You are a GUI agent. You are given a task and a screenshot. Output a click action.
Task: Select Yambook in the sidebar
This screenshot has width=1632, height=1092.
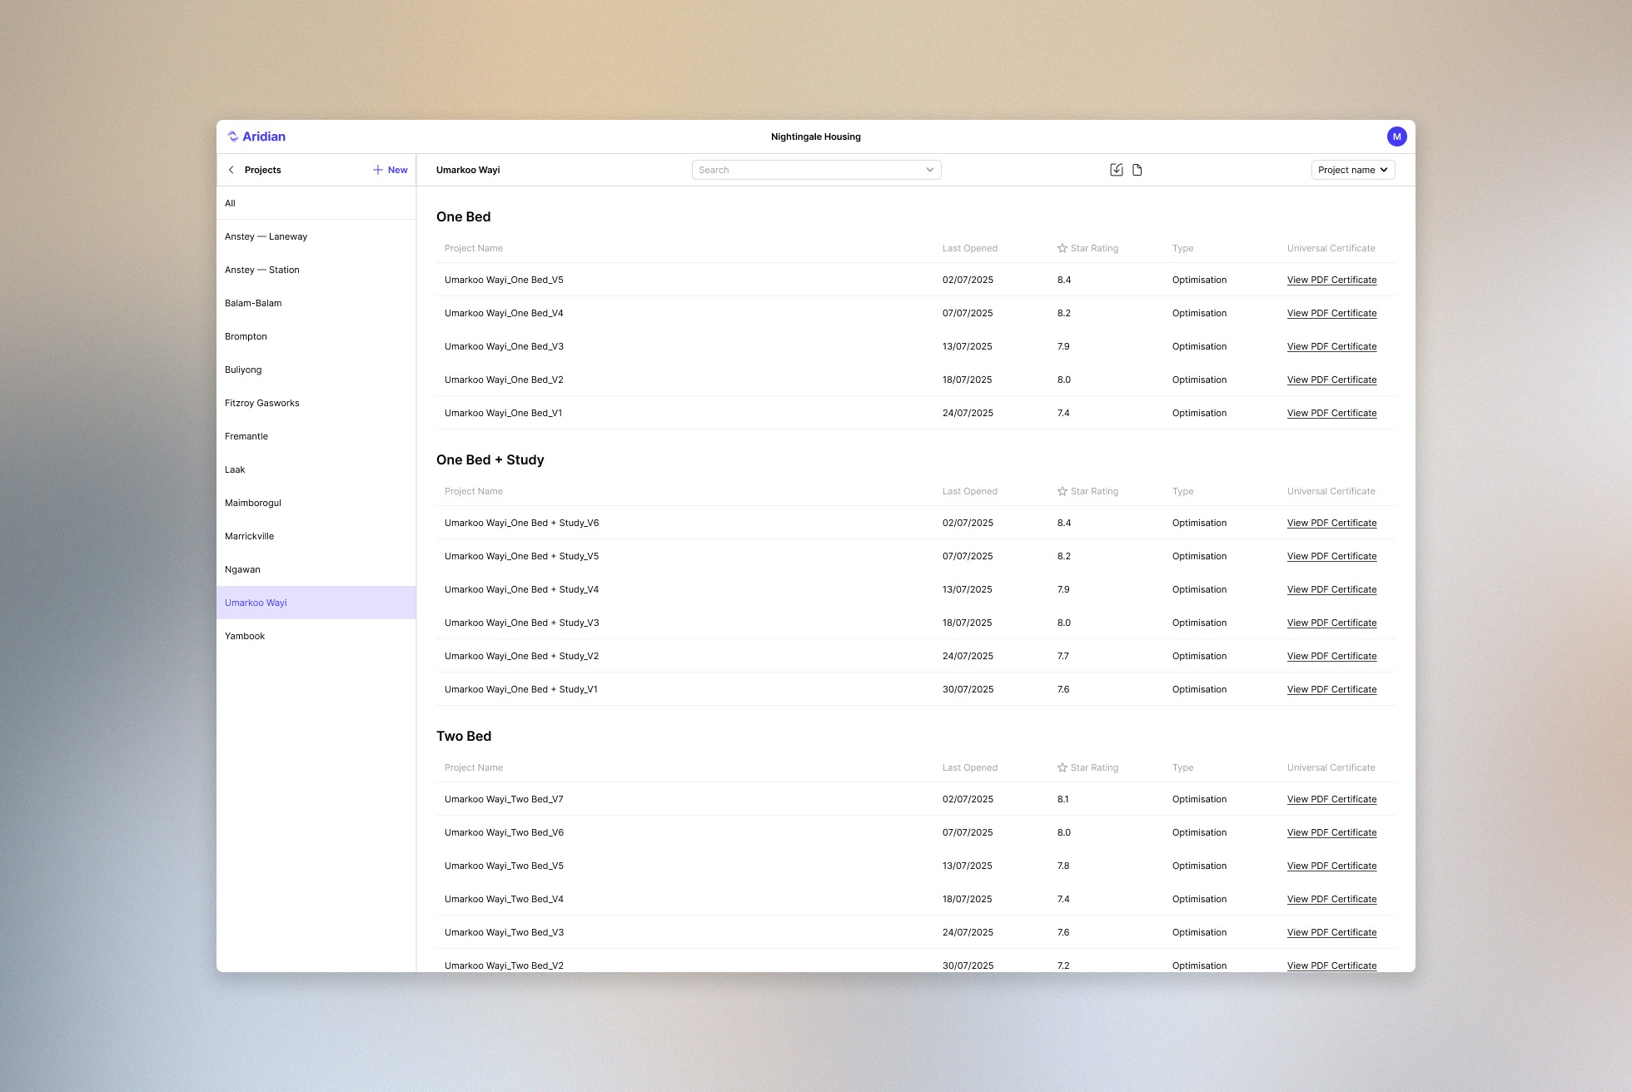point(245,636)
